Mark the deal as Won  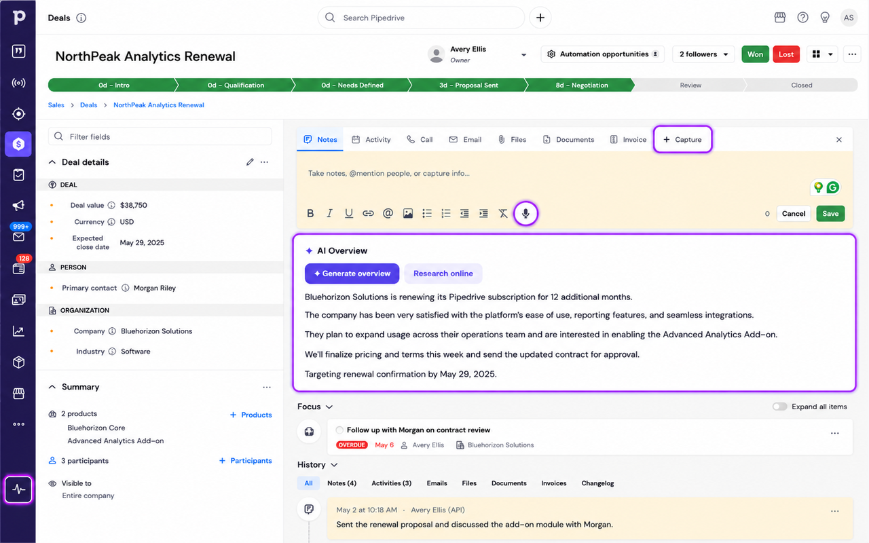tap(756, 54)
